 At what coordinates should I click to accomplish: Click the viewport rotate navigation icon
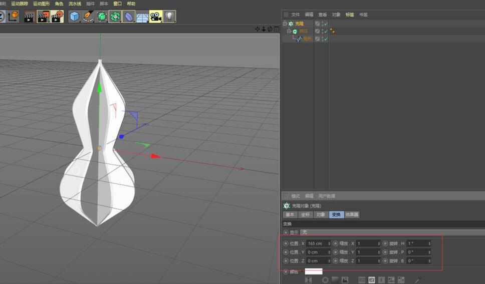pyautogui.click(x=270, y=29)
